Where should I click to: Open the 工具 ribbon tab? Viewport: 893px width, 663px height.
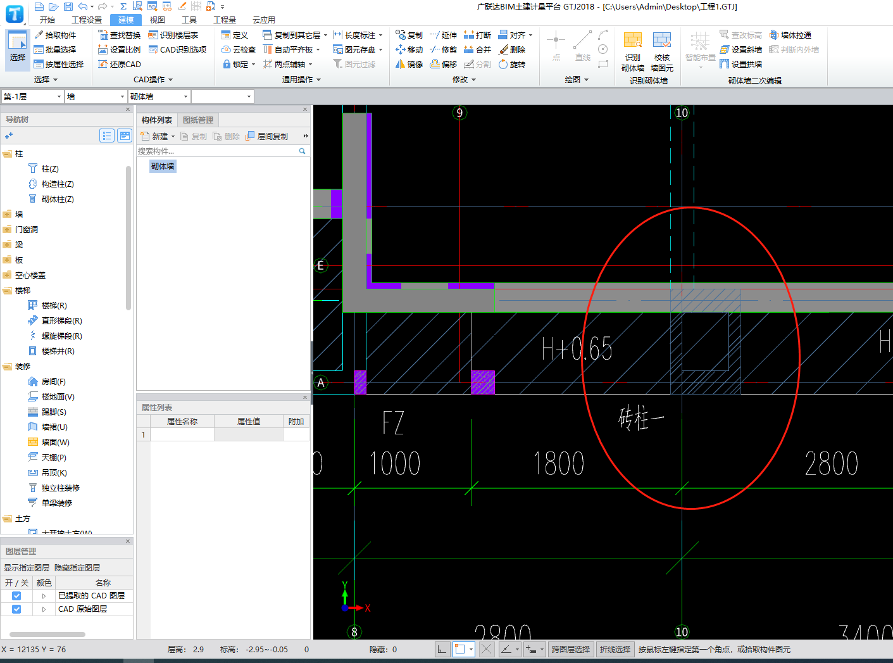[189, 20]
